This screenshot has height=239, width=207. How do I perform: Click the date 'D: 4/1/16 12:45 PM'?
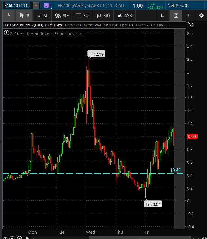pos(83,25)
